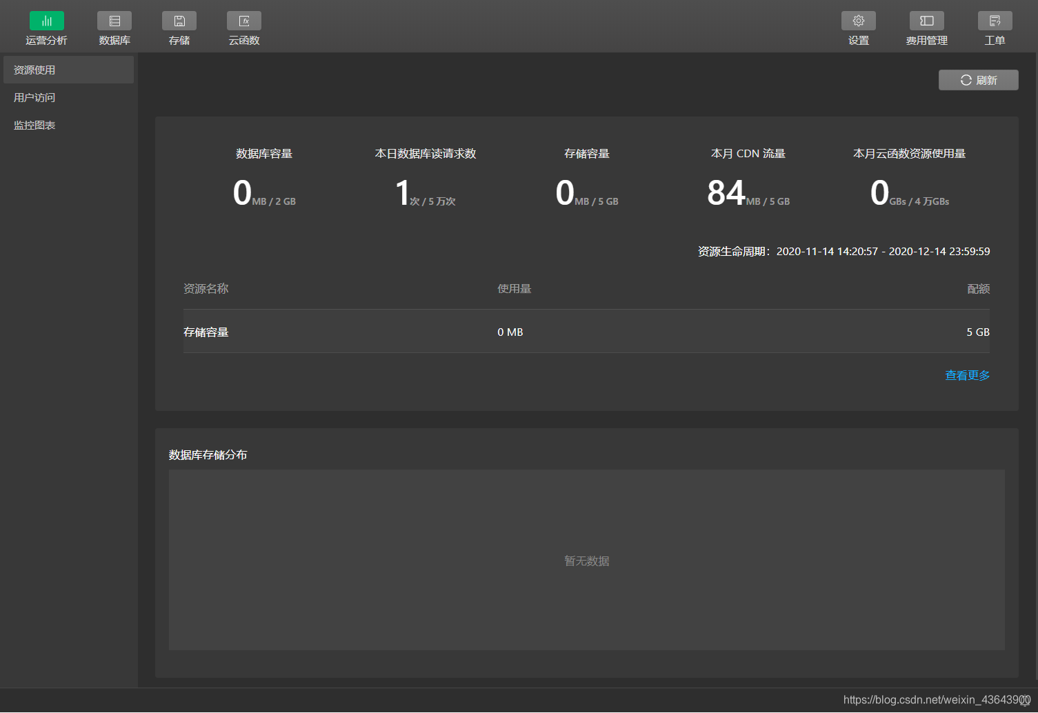Select 资源使用 in the sidebar

68,70
